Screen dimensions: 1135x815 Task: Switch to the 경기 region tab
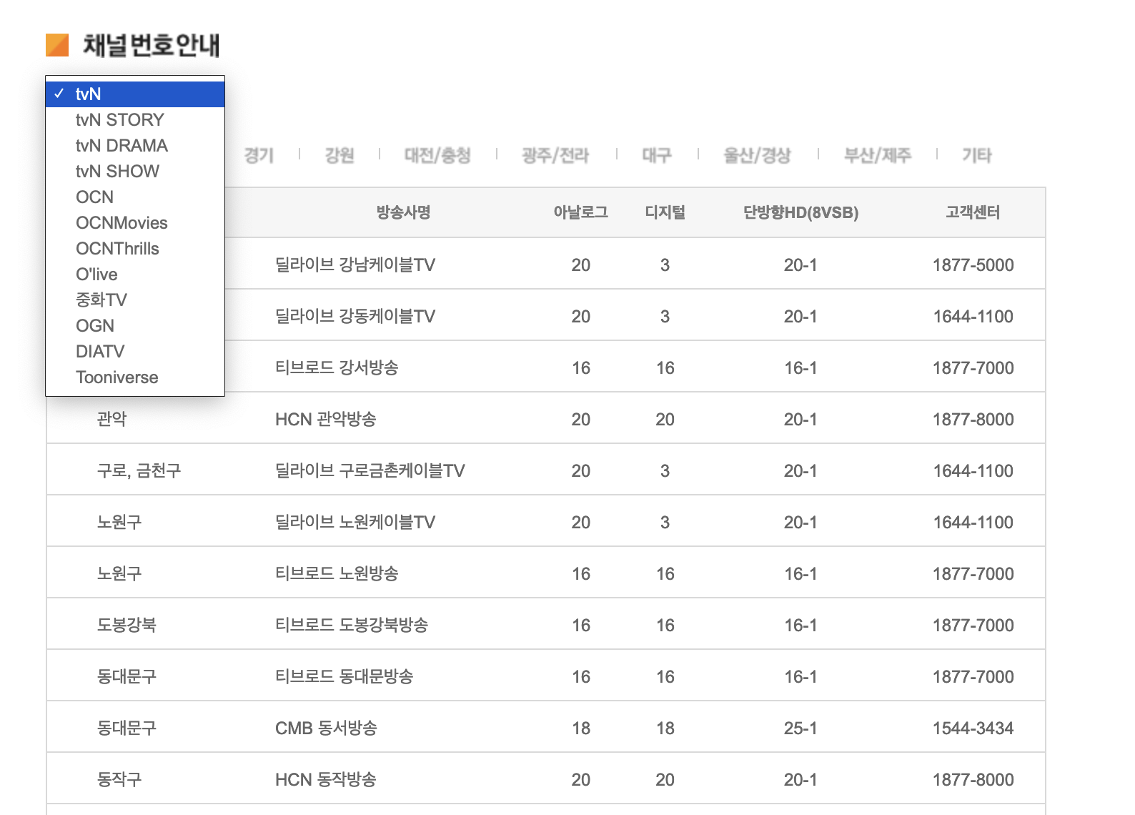tap(259, 155)
